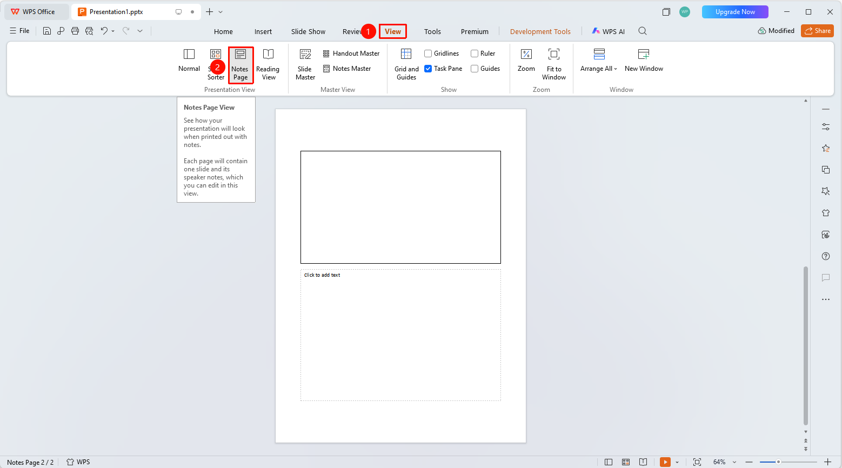Open the zoom percentage dropdown in status bar
This screenshot has width=842, height=468.
coord(734,462)
